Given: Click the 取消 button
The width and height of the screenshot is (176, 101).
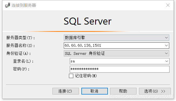Looking at the screenshot, I should click(95, 91).
